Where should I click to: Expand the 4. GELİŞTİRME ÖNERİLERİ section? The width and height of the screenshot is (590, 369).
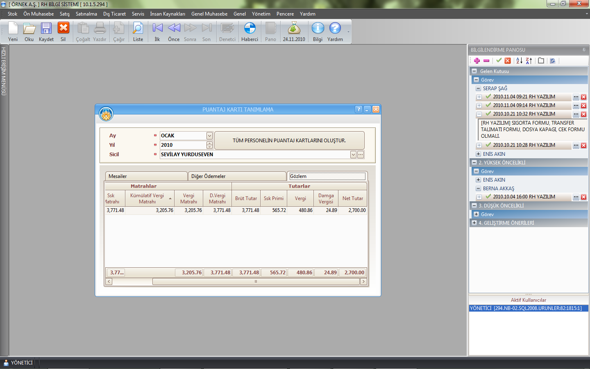(x=474, y=223)
